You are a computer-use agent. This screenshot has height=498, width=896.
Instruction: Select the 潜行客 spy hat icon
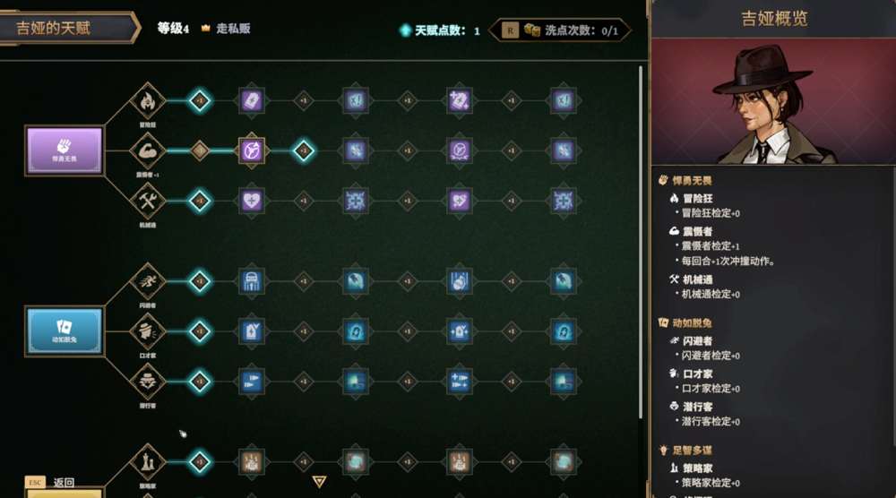148,382
